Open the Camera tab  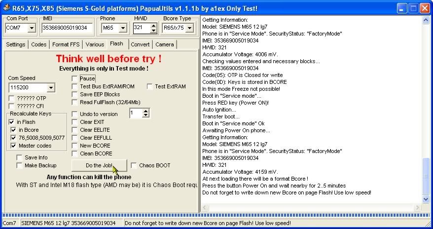[165, 44]
